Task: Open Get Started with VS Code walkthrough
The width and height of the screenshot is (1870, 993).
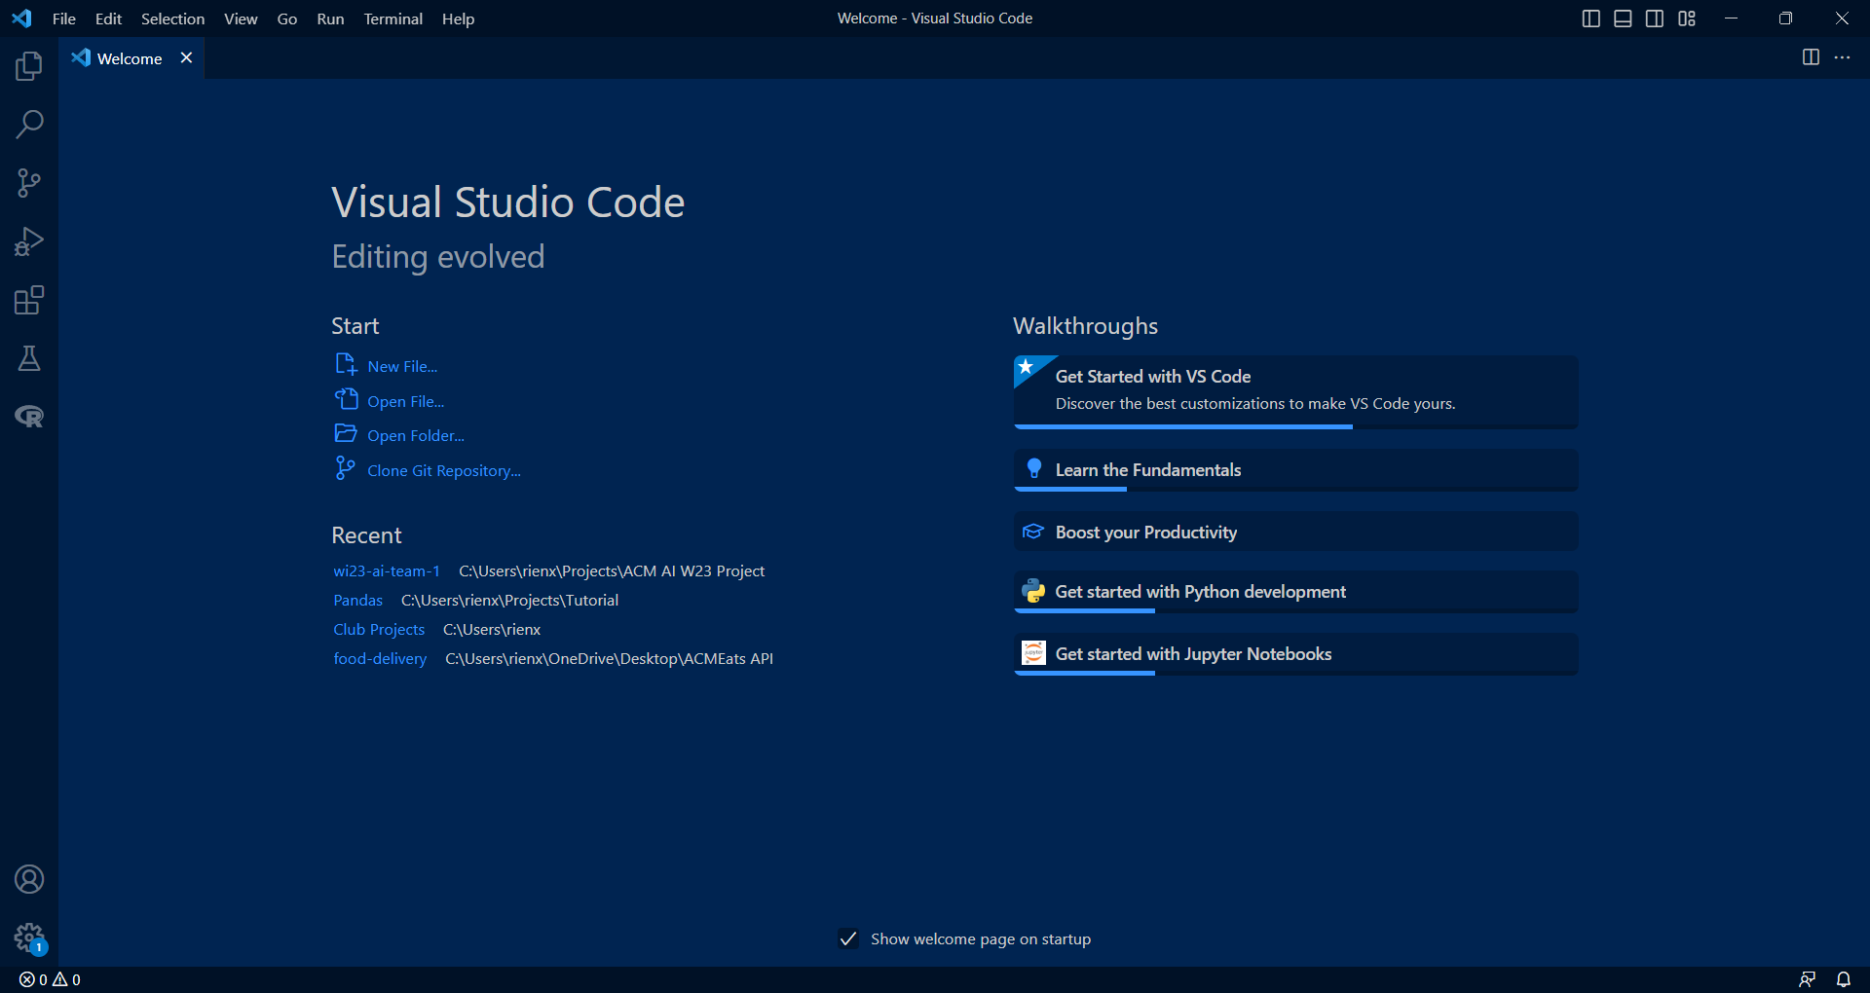Action: tap(1295, 392)
